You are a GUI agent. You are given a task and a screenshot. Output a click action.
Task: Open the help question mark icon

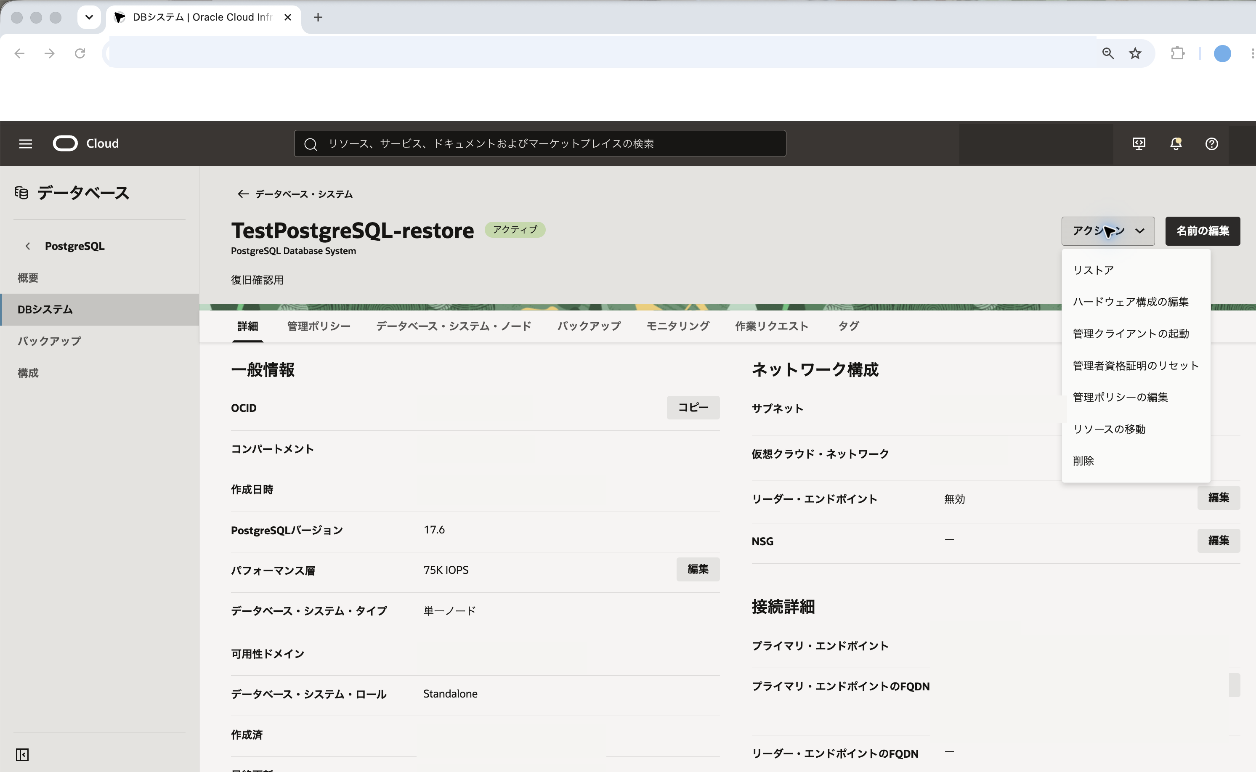click(x=1211, y=144)
